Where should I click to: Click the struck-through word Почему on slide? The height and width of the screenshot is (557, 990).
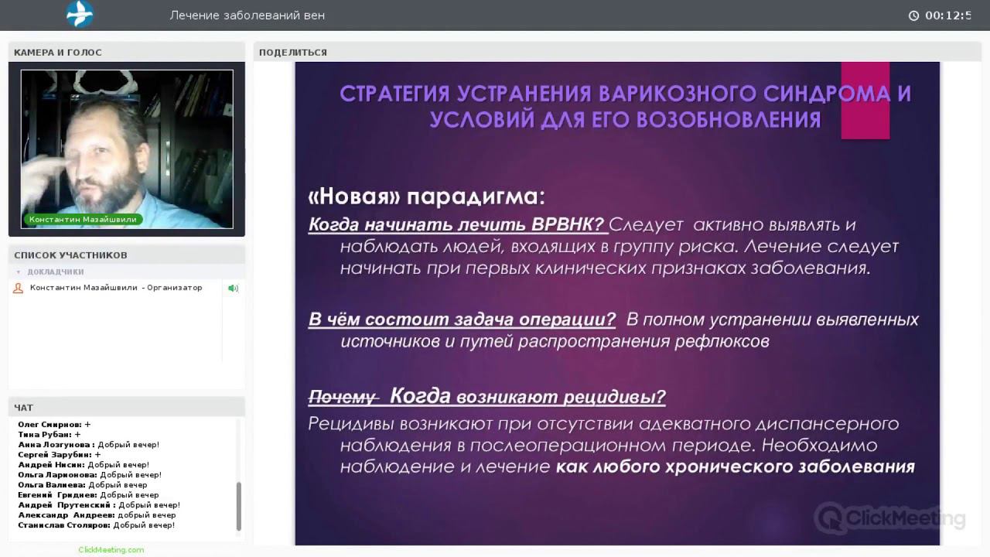point(343,398)
